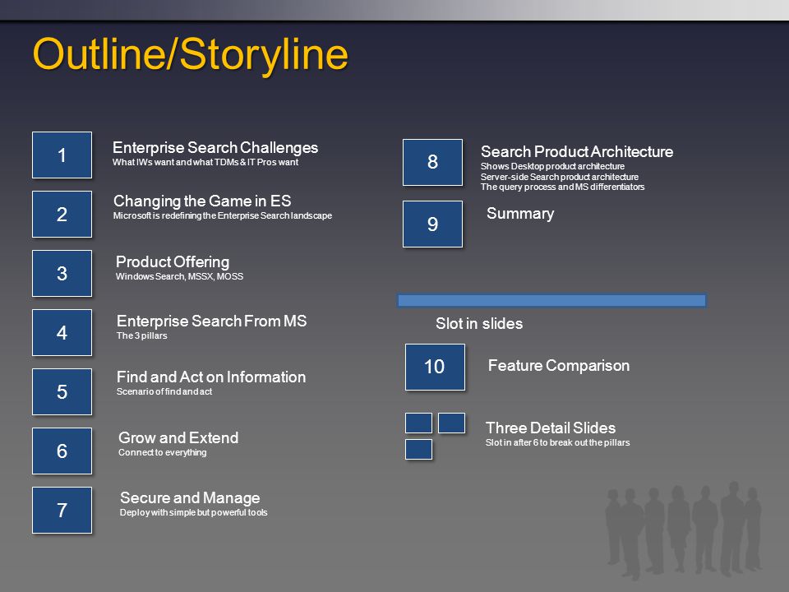Screen dimensions: 789x592
Task: Click 'Scenario of find and act' subtitle
Action: coord(164,391)
